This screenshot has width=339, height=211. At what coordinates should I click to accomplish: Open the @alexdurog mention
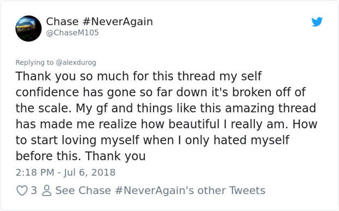click(x=76, y=62)
